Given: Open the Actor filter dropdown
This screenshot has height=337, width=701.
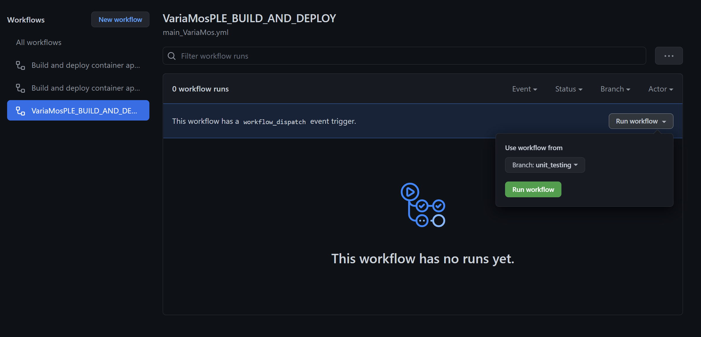Looking at the screenshot, I should click(x=660, y=89).
